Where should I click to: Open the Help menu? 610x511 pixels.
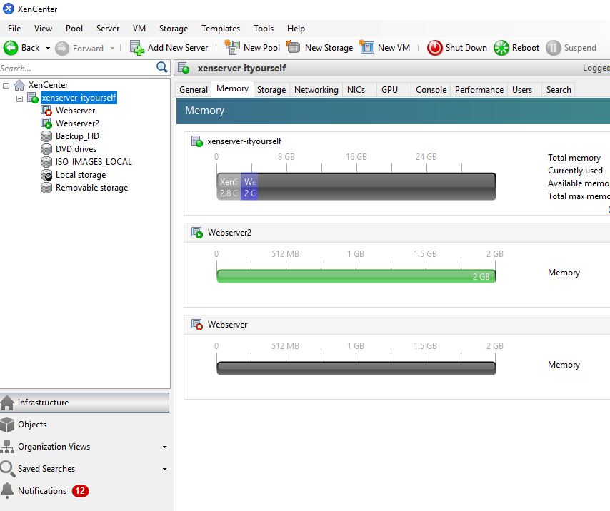tap(296, 29)
